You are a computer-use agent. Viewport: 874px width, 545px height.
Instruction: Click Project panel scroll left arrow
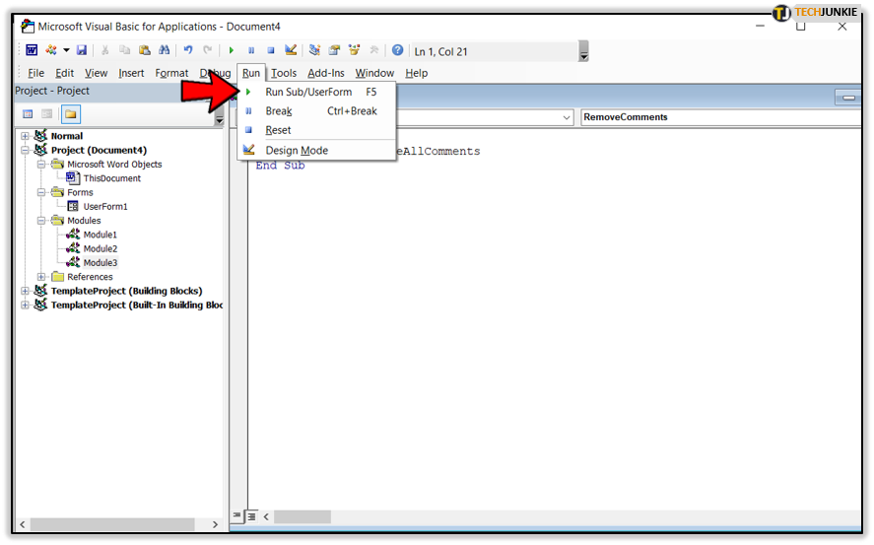[x=23, y=524]
